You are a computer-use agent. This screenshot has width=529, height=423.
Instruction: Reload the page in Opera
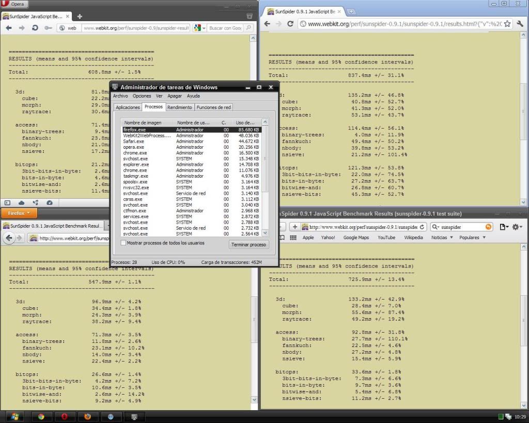pos(35,28)
